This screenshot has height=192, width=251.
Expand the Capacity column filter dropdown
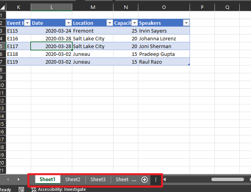pos(134,23)
